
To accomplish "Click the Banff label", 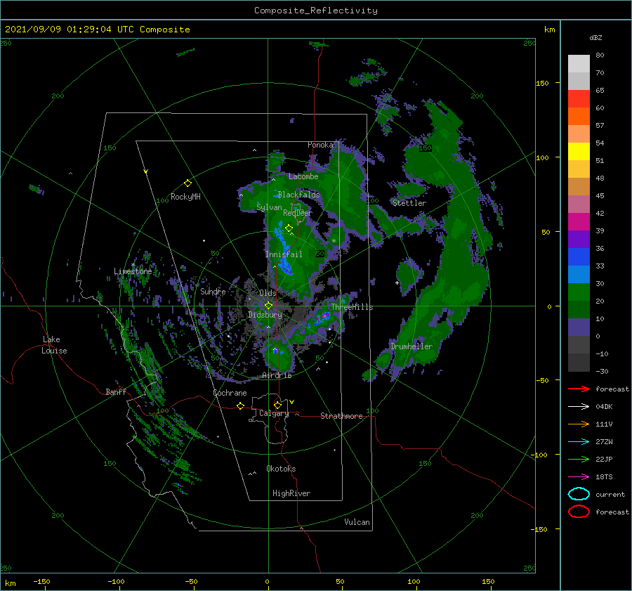I will [x=116, y=392].
